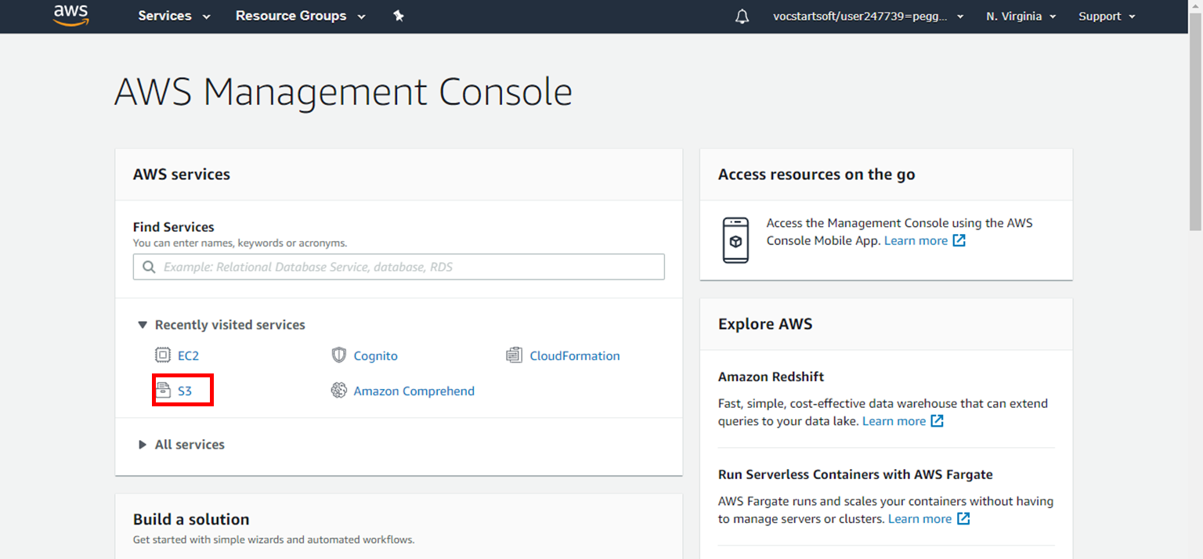1203x559 pixels.
Task: Open the Support dropdown menu
Action: pyautogui.click(x=1107, y=16)
